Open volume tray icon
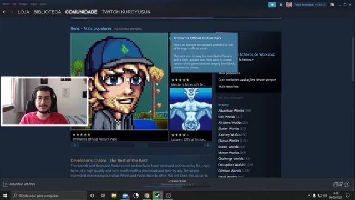 (325, 196)
